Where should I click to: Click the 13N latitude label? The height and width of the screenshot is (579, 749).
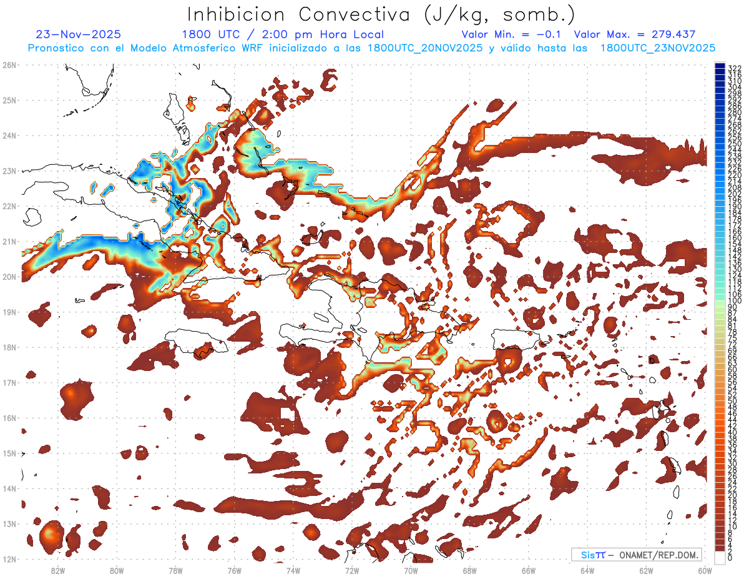click(x=9, y=524)
